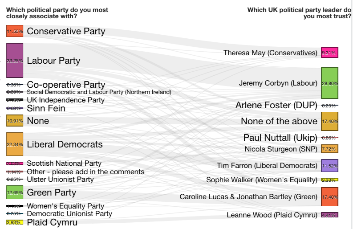This screenshot has height=229, width=353.
Task: Click the orange Conservative Party 11.55% node
Action: click(x=15, y=31)
